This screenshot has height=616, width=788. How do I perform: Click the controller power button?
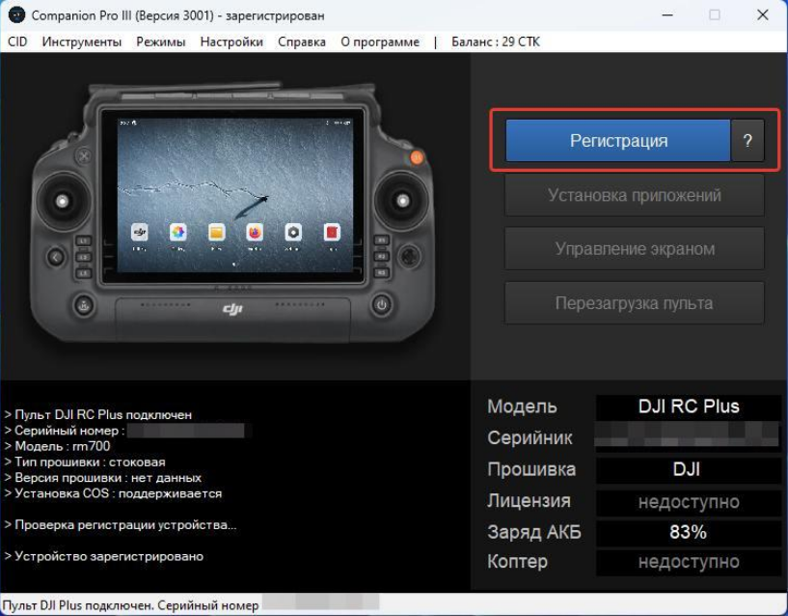tap(382, 304)
